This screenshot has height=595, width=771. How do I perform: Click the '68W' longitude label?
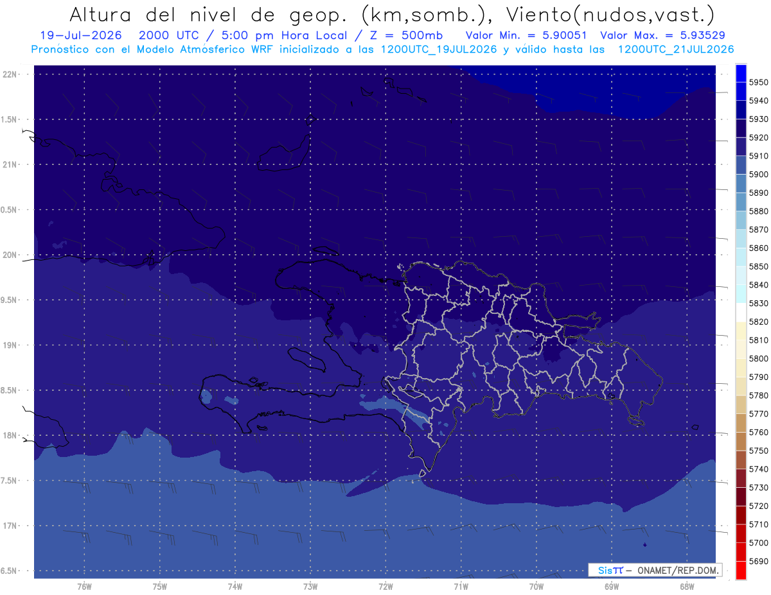[687, 587]
